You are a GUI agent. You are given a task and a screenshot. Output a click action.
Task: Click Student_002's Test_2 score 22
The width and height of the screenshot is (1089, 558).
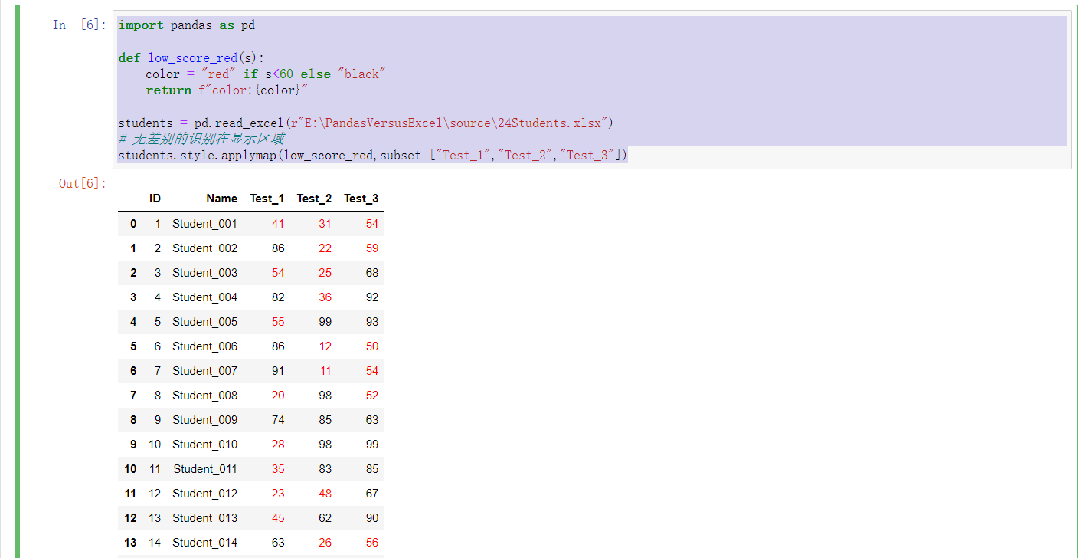(x=325, y=248)
